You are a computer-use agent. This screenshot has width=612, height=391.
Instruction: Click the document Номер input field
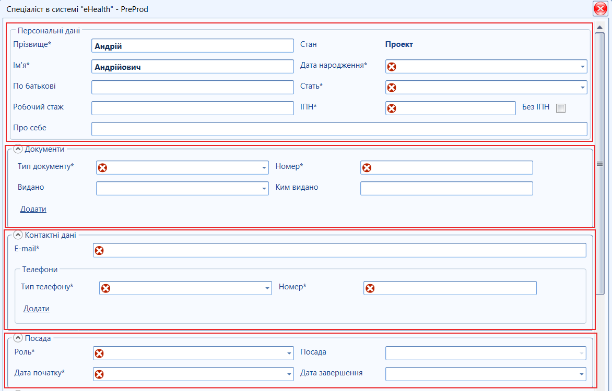446,168
